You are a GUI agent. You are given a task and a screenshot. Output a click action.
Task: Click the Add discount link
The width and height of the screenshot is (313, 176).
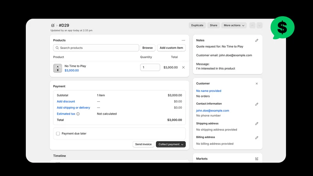[x=66, y=101]
